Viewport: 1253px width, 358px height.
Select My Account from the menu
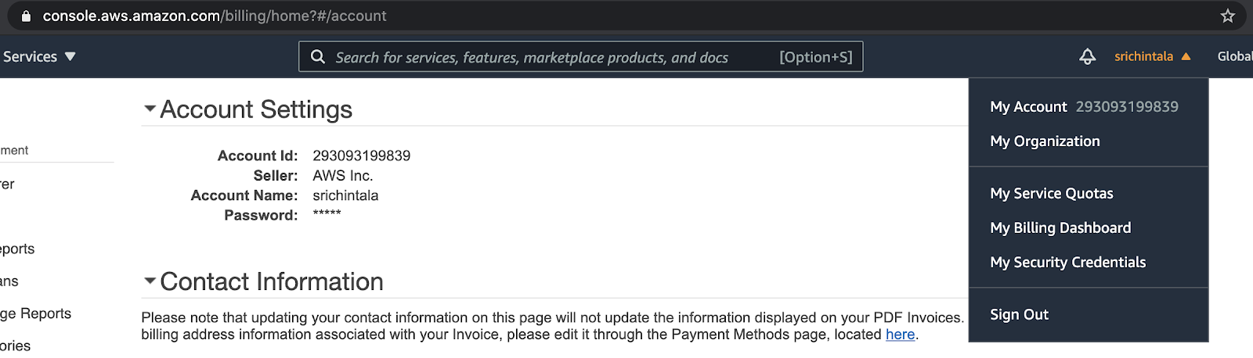tap(1028, 106)
